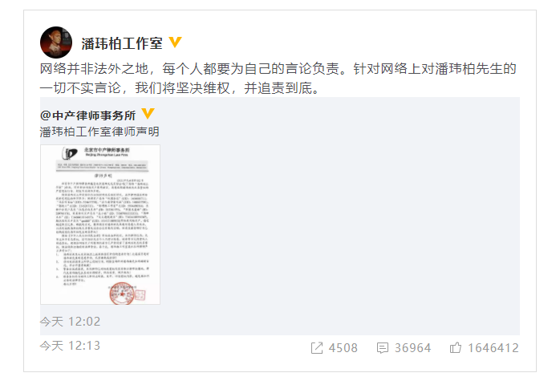
Task: Click the comment bubble icon
Action: point(383,348)
